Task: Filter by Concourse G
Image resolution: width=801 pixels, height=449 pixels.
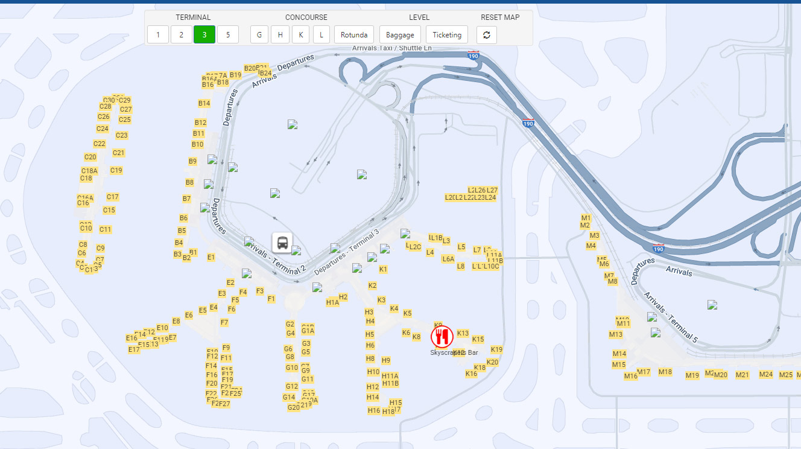Action: point(259,35)
